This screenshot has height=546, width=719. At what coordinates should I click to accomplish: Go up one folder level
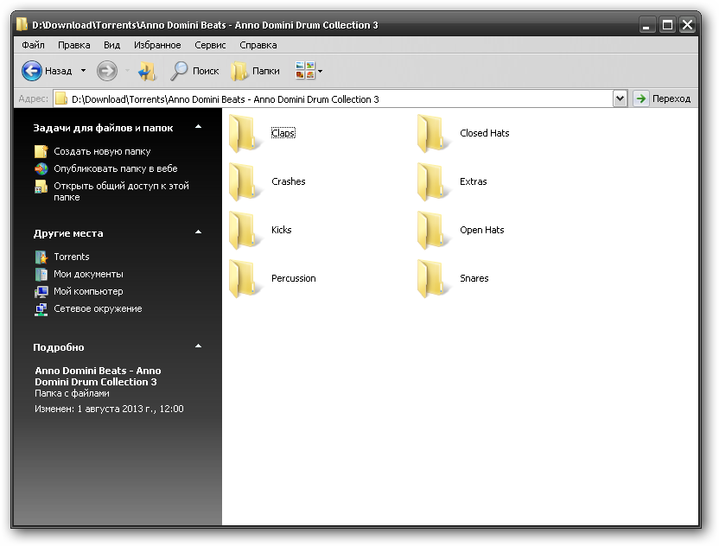coord(147,71)
